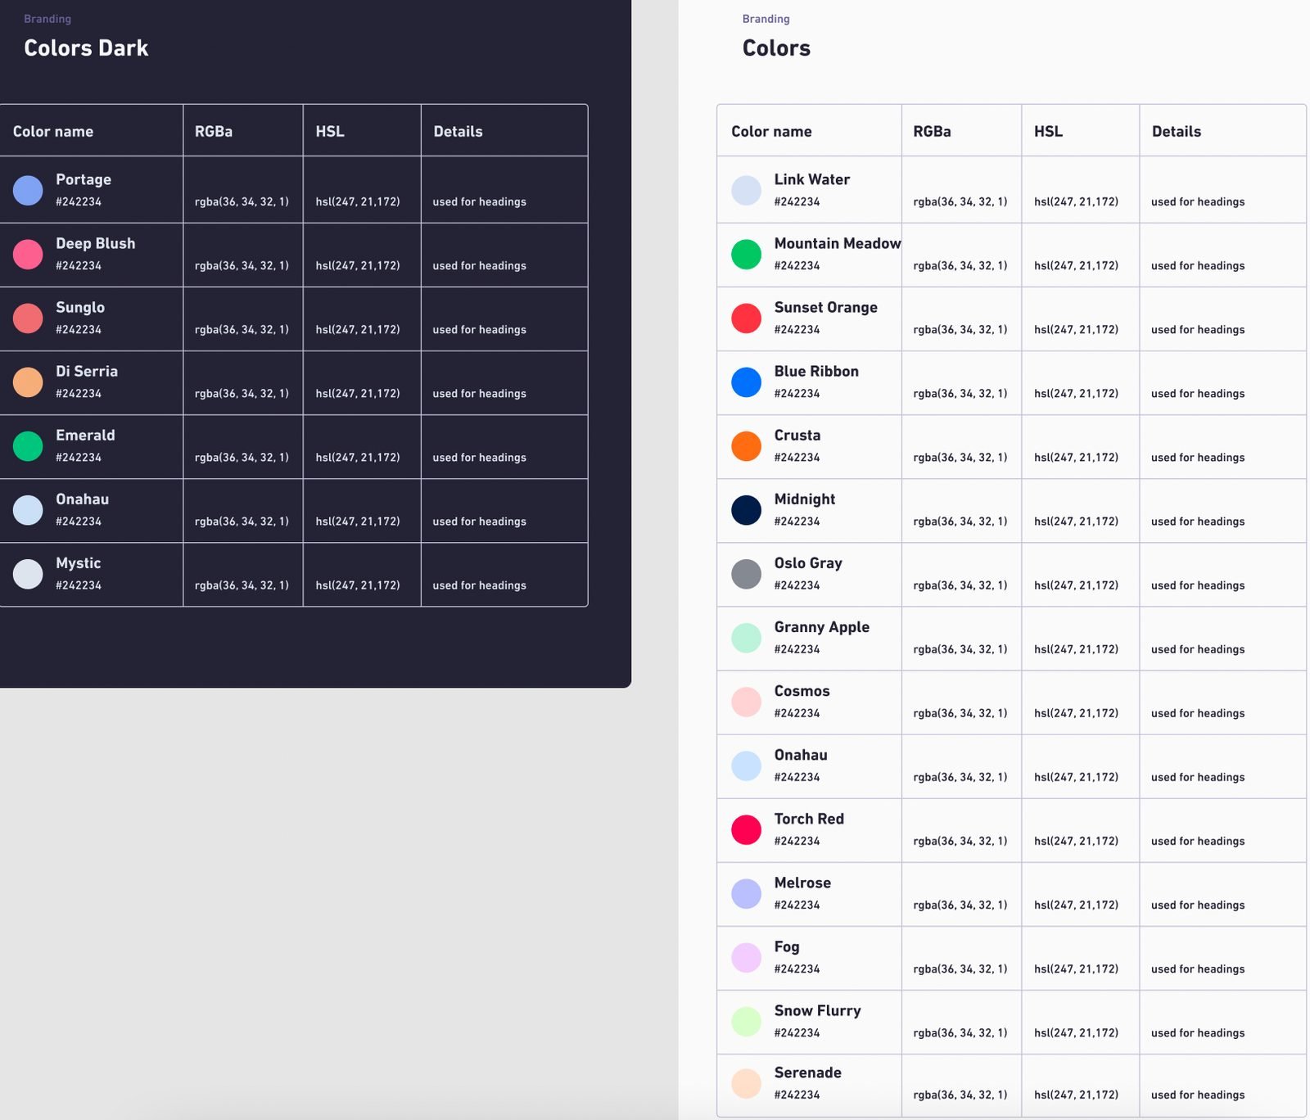This screenshot has height=1120, width=1310.
Task: Select the Deep Blush pink swatch
Action: pyautogui.click(x=28, y=254)
